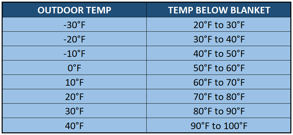Click the "60°F to 70°F" blanket cell
The image size is (293, 135).
point(219,83)
